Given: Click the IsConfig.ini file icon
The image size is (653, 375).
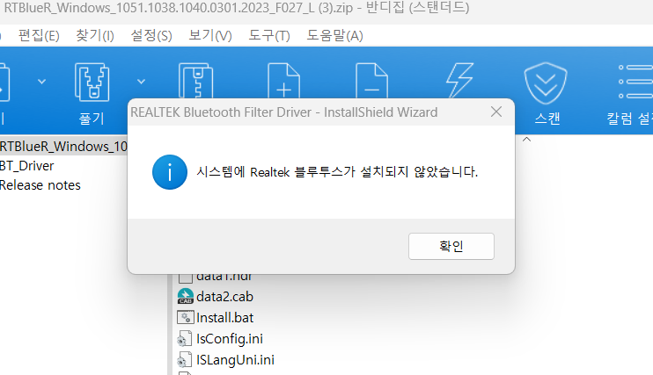Looking at the screenshot, I should 185,339.
